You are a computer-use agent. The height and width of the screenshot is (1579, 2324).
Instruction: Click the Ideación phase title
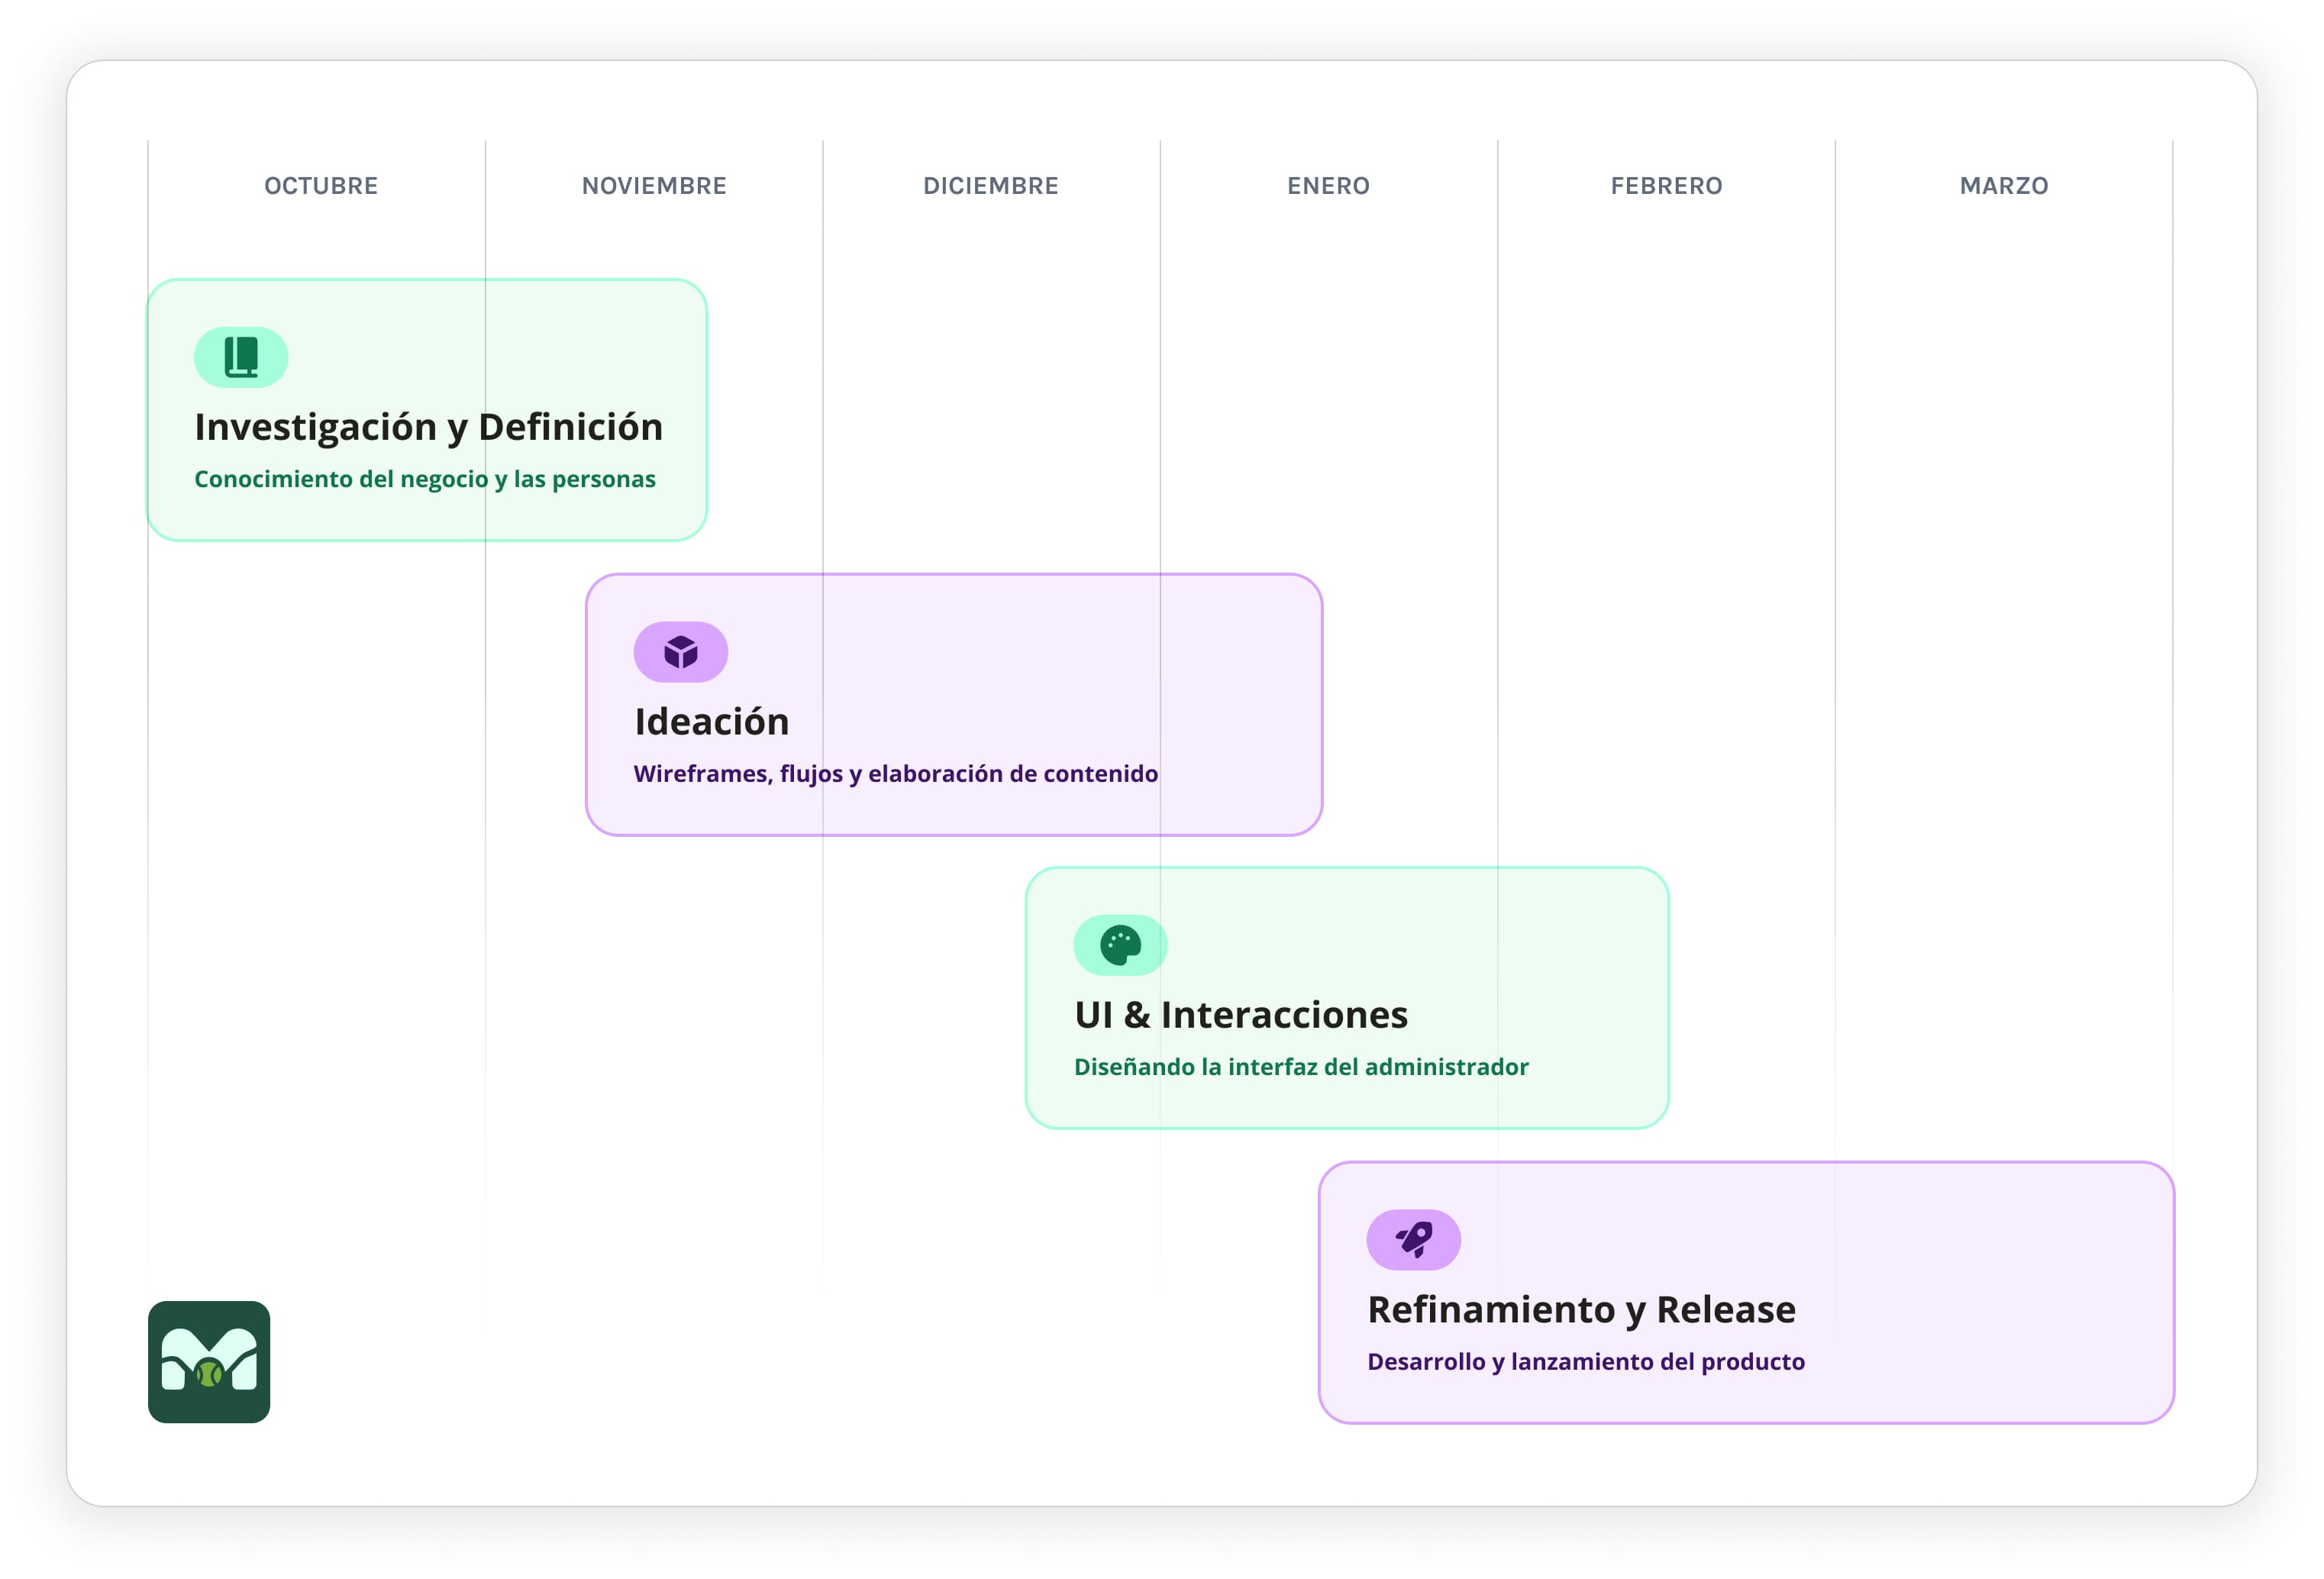click(x=711, y=722)
